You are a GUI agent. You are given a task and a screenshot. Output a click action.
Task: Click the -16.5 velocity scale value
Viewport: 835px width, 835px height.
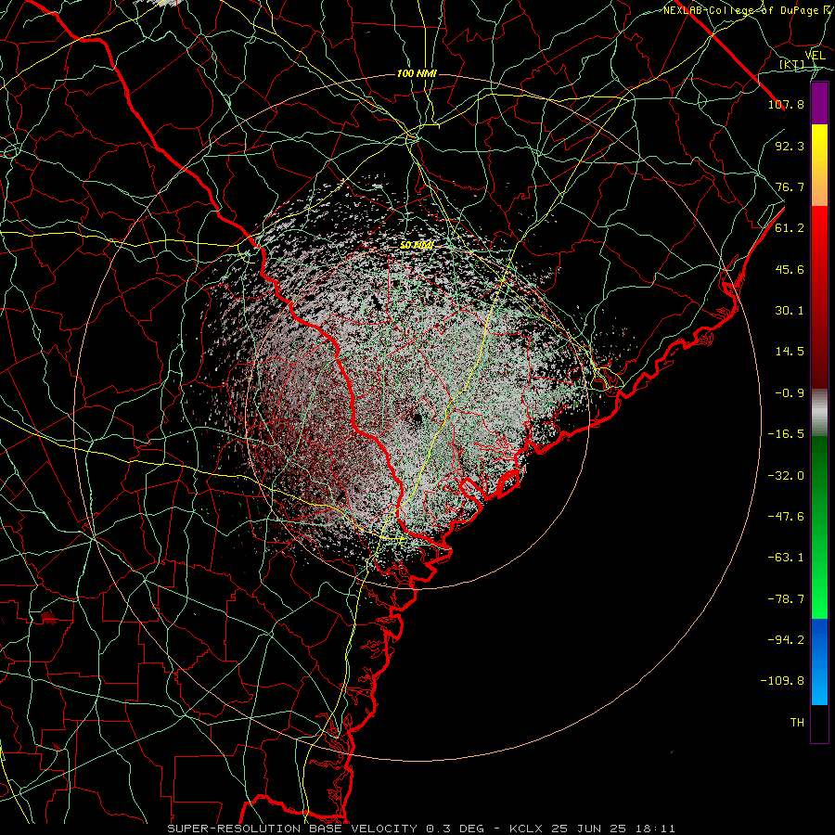click(x=786, y=434)
